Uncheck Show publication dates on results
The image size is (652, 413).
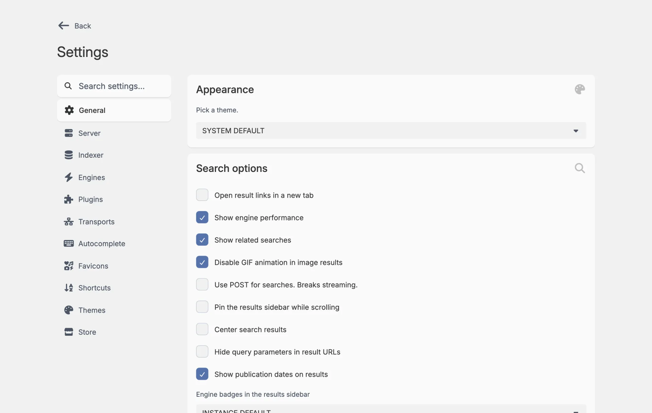(x=202, y=374)
